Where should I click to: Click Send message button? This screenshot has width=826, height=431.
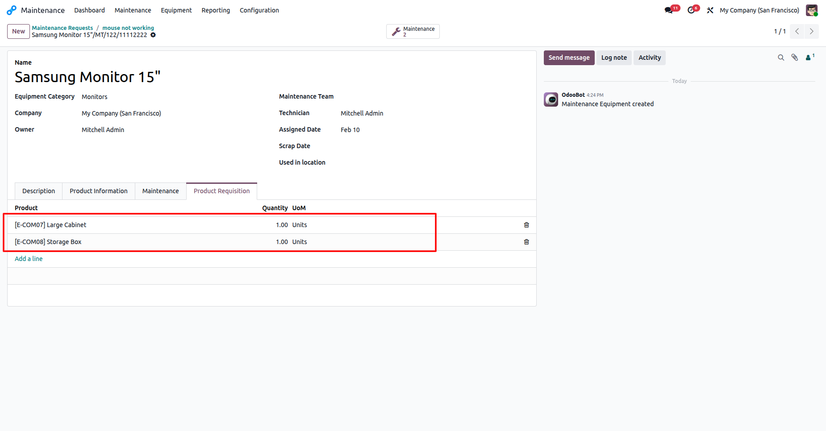click(569, 58)
